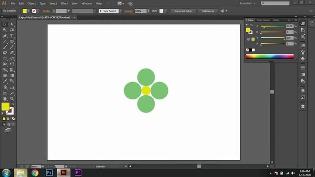Open the Brushes panel from dock

pyautogui.click(x=303, y=52)
